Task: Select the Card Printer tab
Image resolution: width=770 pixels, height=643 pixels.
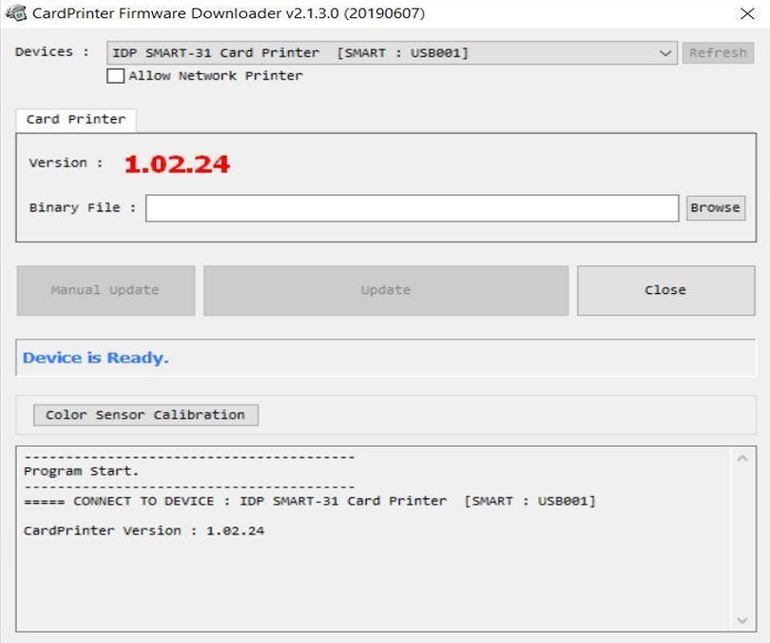Action: coord(76,119)
